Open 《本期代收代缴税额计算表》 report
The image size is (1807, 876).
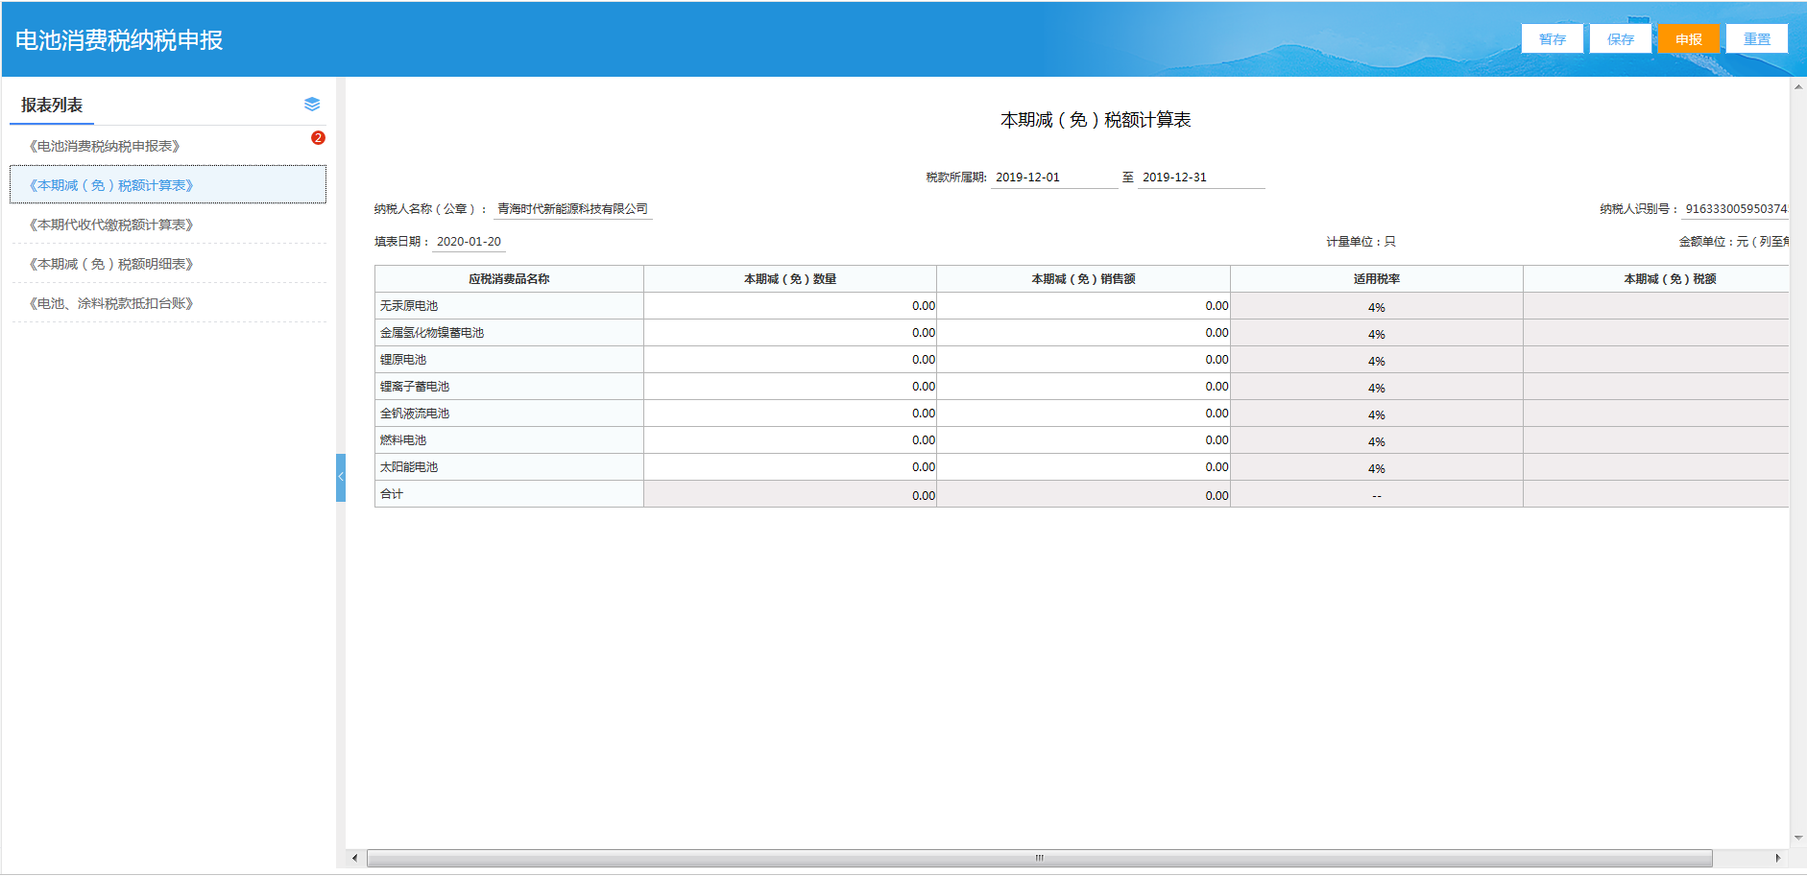pos(111,225)
